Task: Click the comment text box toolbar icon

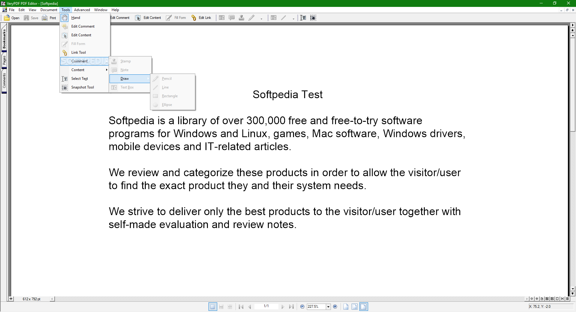Action: pos(222,18)
